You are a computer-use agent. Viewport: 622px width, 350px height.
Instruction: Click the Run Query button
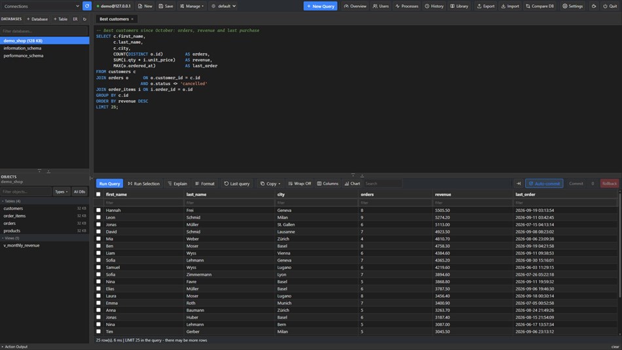(109, 184)
